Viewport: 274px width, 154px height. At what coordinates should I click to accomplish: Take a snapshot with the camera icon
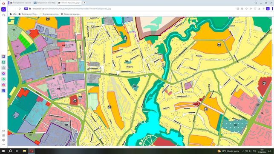(x=242, y=9)
